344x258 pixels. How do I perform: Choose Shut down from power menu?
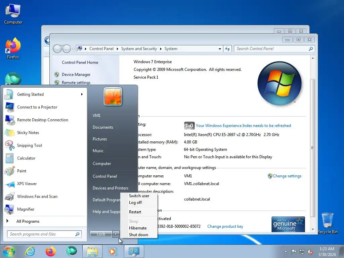click(138, 235)
